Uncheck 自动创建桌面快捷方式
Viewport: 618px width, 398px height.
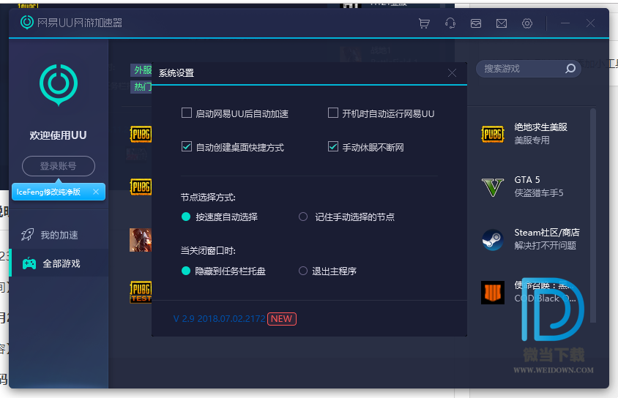click(187, 147)
